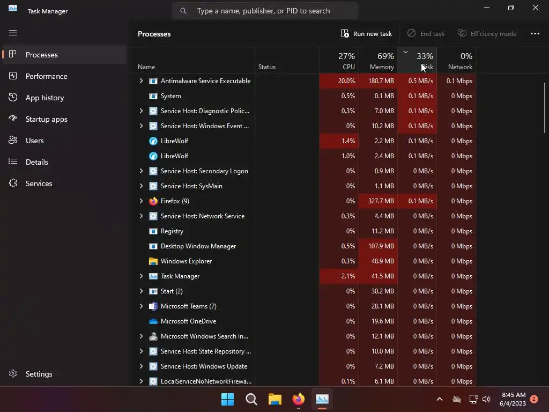The width and height of the screenshot is (549, 412).
Task: Click the Users people icon
Action: pos(13,140)
